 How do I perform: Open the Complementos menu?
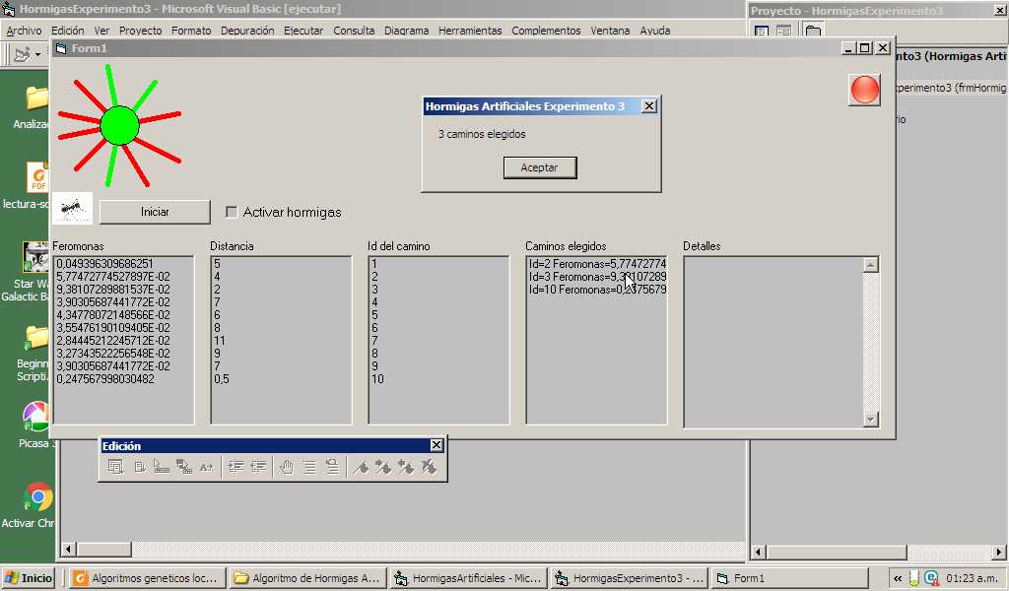[x=546, y=31]
